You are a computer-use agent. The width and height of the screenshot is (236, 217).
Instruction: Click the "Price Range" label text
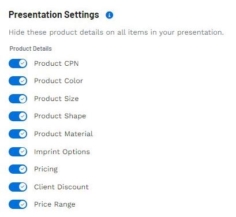[x=55, y=205]
